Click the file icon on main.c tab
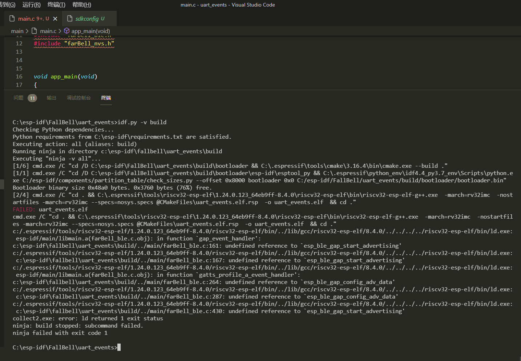Screen dimensions: 521x361 12,19
